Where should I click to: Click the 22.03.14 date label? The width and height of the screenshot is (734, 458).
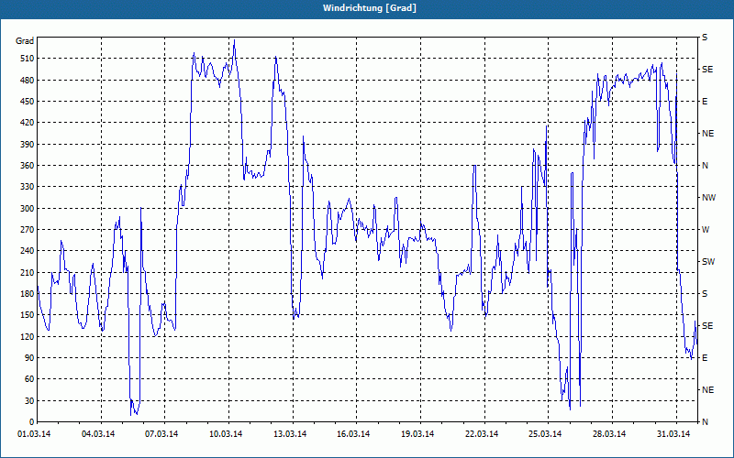[x=482, y=434]
